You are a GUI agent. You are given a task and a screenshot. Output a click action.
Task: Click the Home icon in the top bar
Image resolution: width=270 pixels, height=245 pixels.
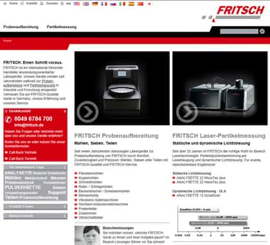(5, 3)
